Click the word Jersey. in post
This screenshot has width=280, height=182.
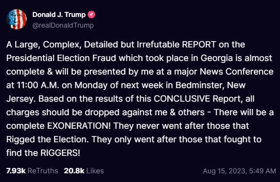(21, 99)
